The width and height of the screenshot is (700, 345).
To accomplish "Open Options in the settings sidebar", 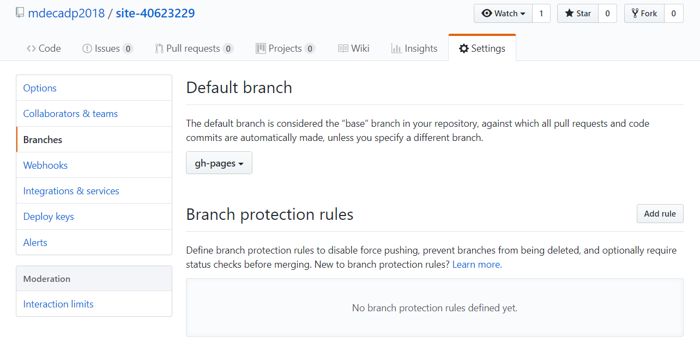I will click(94, 88).
